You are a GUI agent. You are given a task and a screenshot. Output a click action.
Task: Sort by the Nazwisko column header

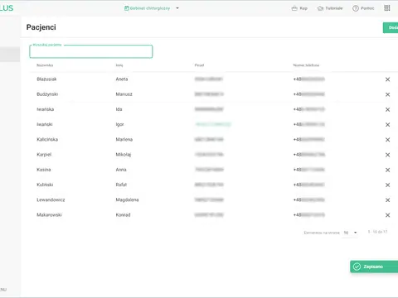click(x=45, y=65)
